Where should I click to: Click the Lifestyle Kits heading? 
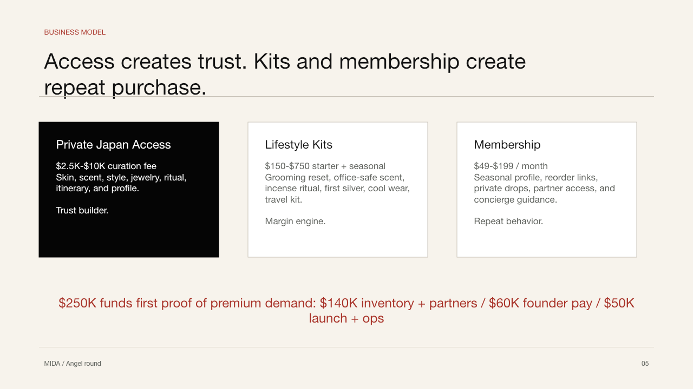coord(299,145)
